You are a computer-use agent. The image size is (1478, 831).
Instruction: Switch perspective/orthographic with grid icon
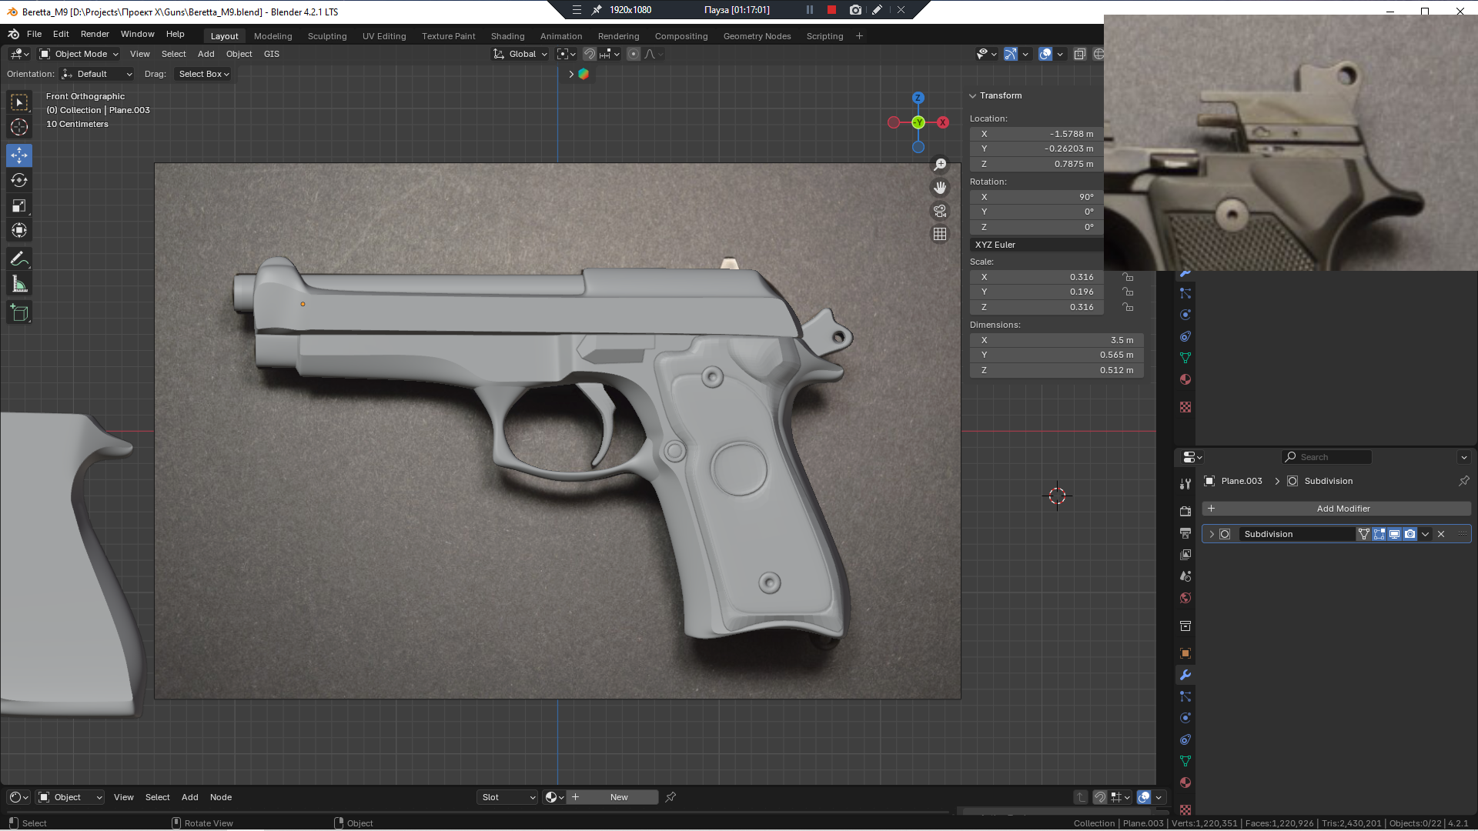pyautogui.click(x=940, y=234)
